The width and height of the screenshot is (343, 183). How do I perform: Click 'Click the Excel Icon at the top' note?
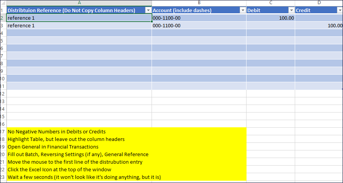point(59,169)
